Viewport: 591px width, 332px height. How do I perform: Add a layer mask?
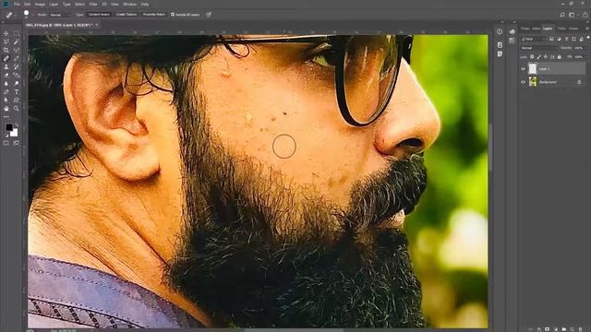pyautogui.click(x=547, y=329)
